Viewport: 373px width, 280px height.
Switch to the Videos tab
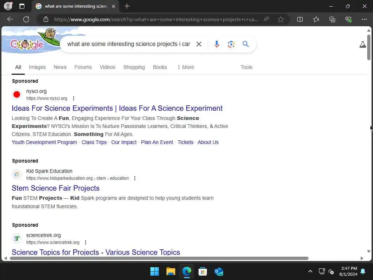107,67
